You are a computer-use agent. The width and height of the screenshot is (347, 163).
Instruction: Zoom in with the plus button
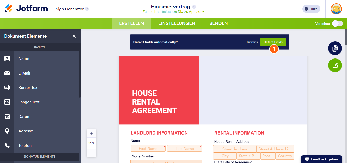(x=91, y=133)
